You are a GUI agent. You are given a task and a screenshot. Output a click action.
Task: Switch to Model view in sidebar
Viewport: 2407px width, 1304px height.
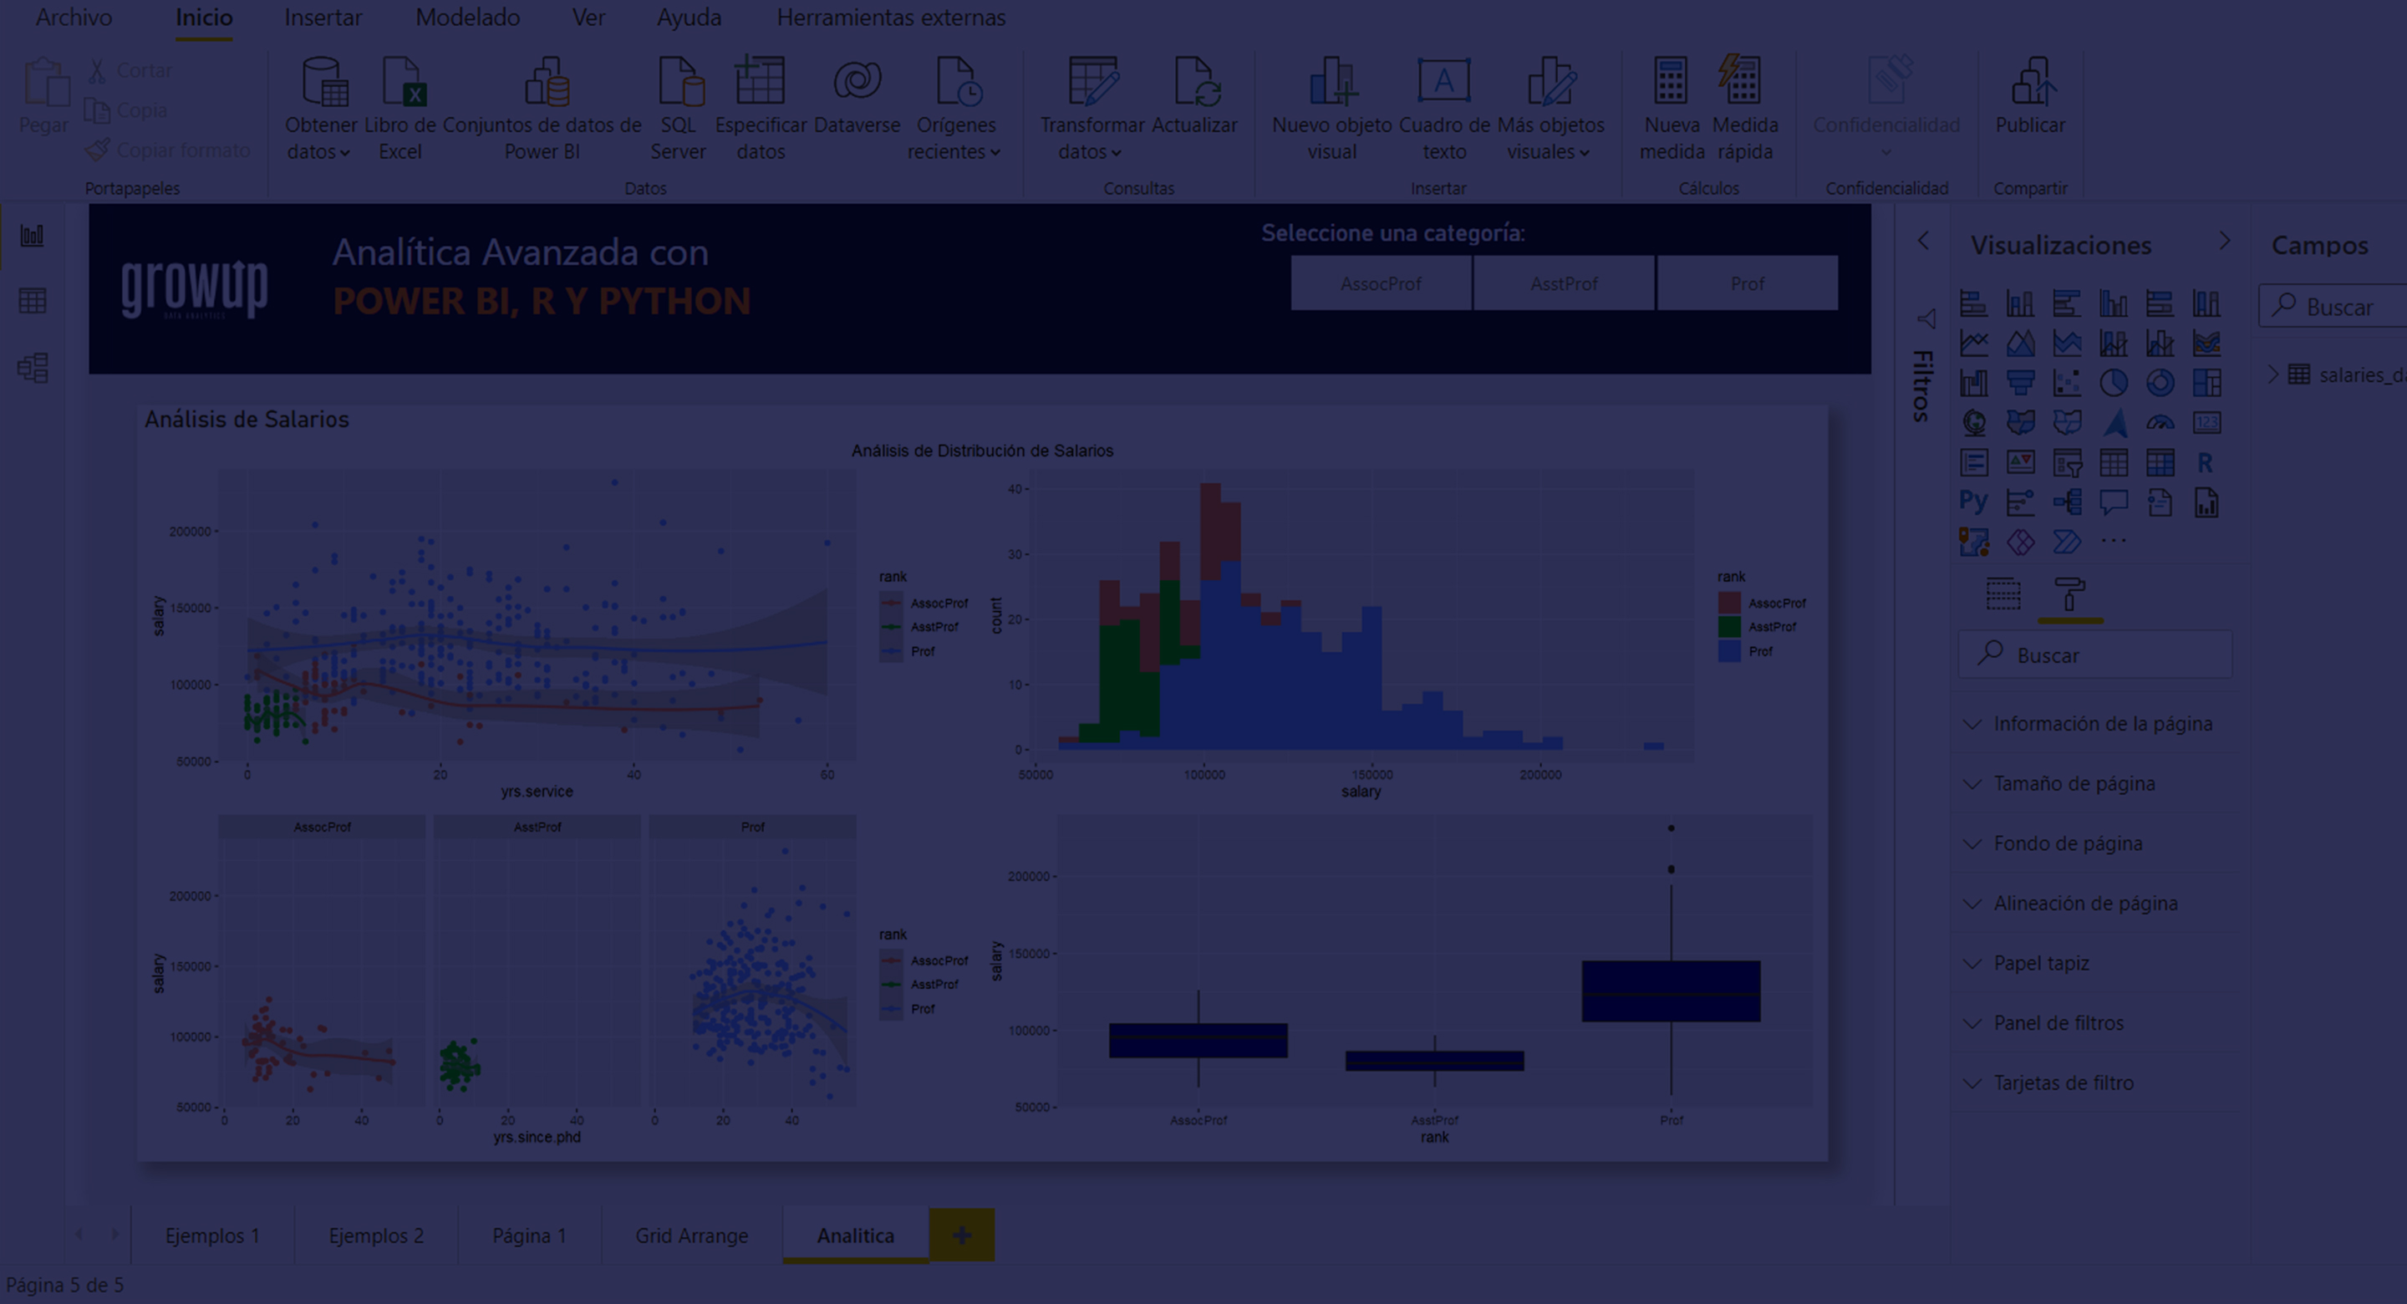[33, 369]
